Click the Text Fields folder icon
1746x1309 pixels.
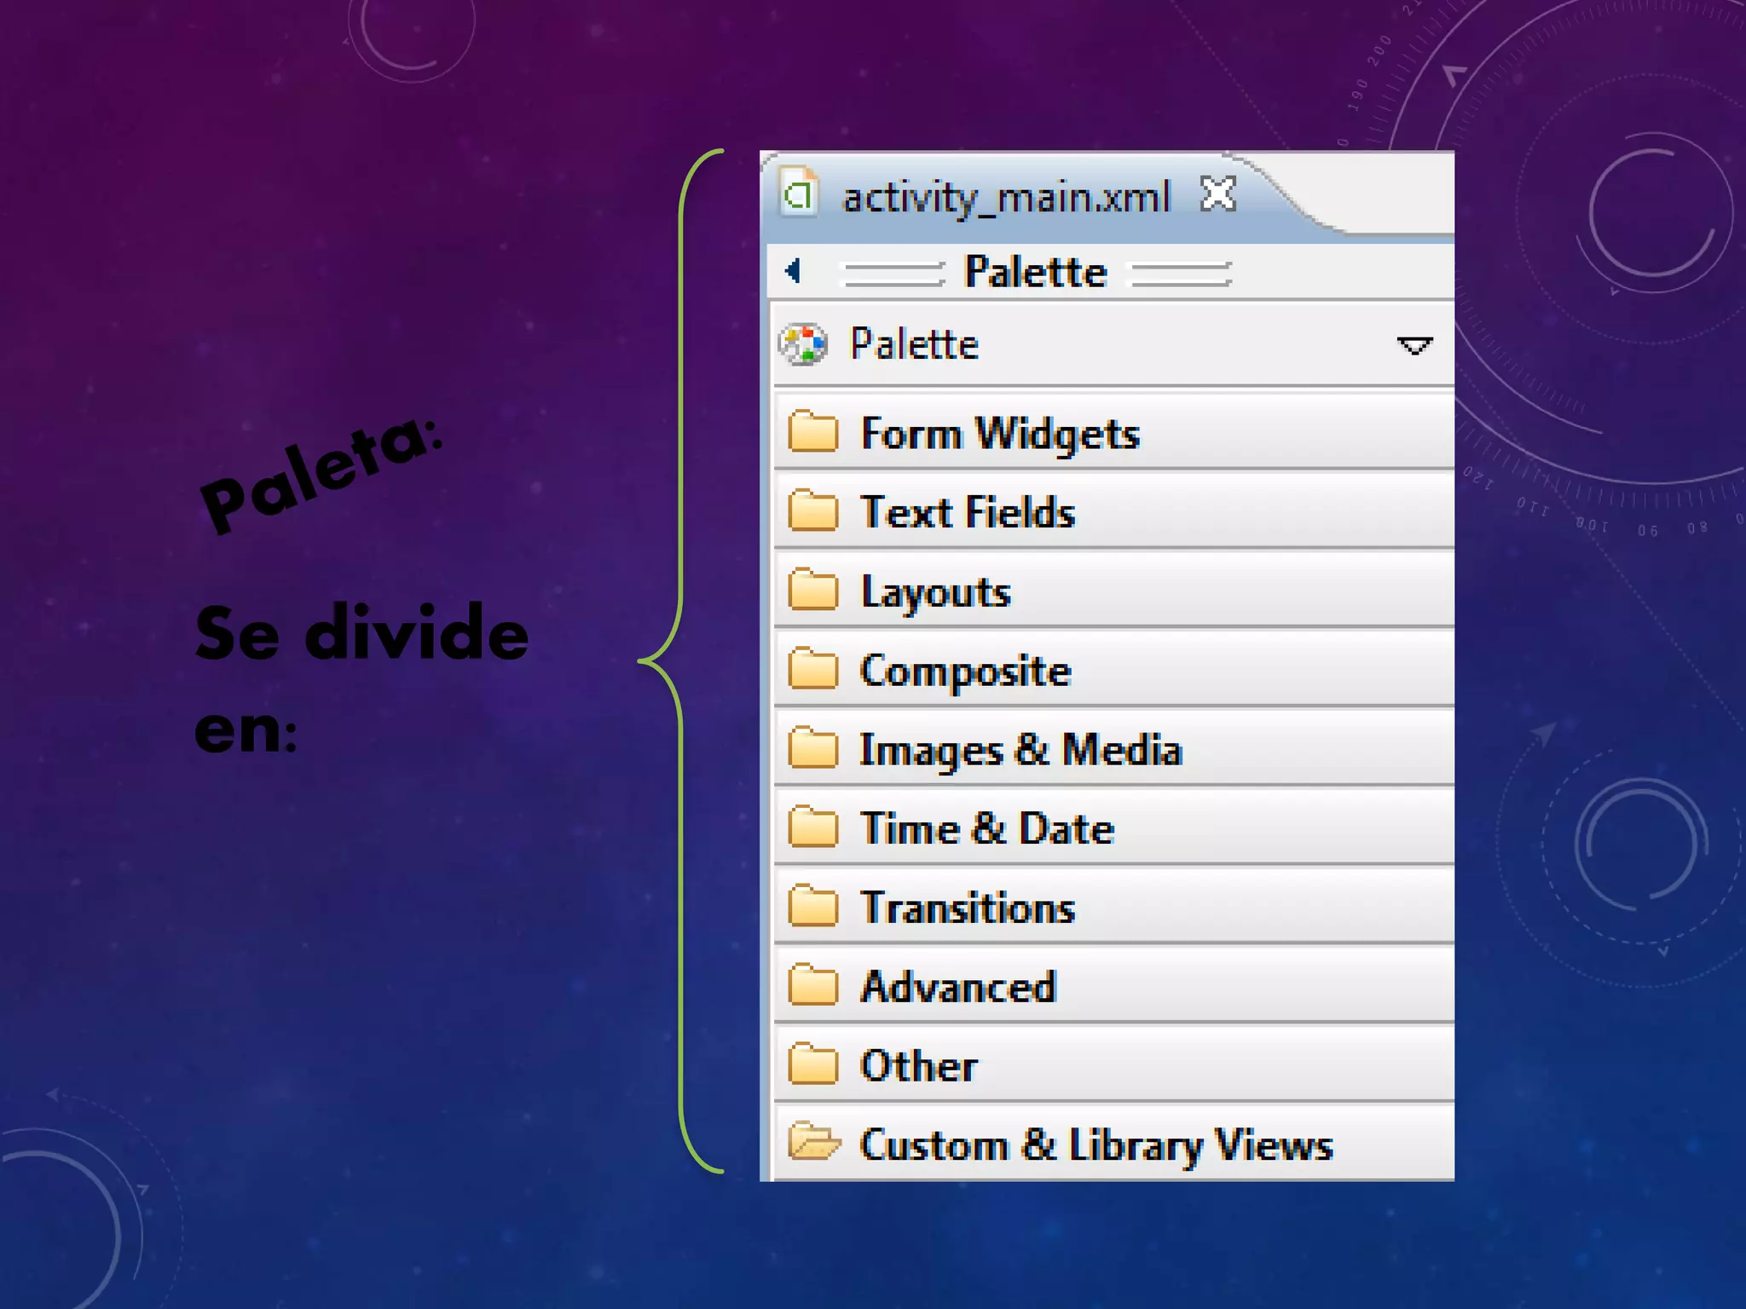point(812,510)
